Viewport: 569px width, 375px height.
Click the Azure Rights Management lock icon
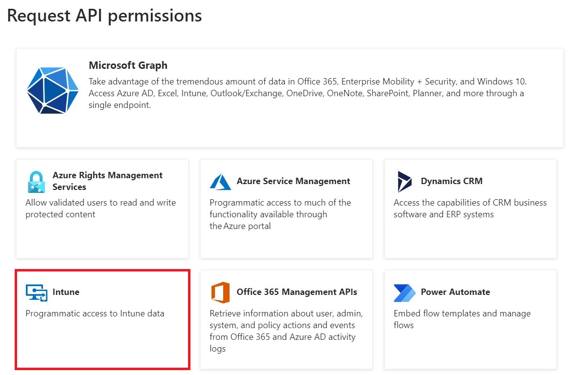point(36,182)
